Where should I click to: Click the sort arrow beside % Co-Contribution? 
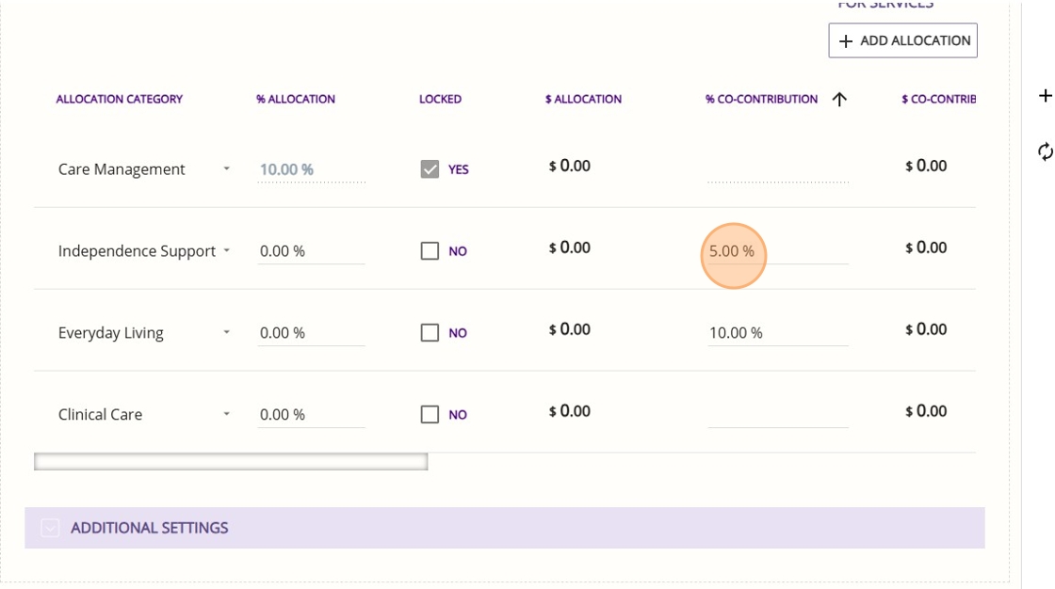coord(839,100)
